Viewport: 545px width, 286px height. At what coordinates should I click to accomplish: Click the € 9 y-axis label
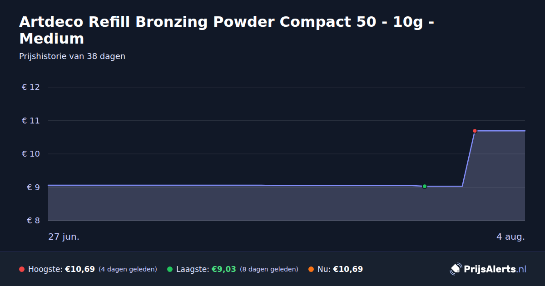pos(31,187)
